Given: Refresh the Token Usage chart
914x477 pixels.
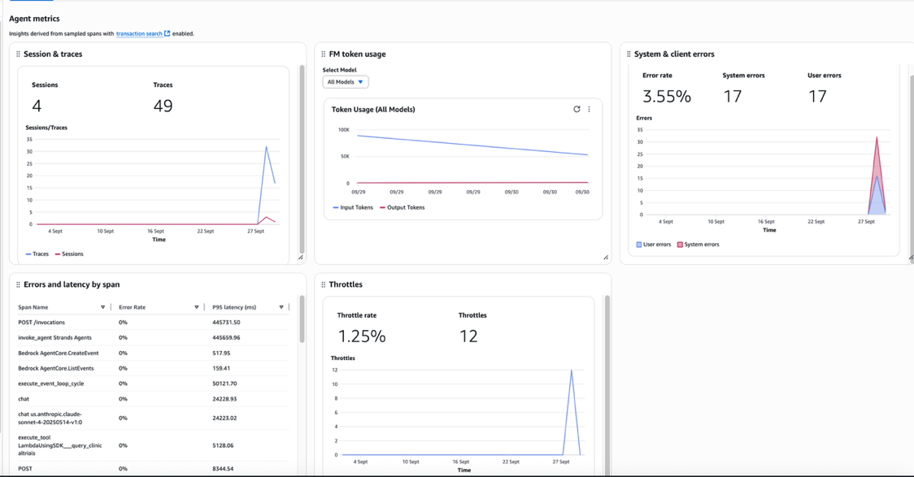Looking at the screenshot, I should pyautogui.click(x=577, y=109).
